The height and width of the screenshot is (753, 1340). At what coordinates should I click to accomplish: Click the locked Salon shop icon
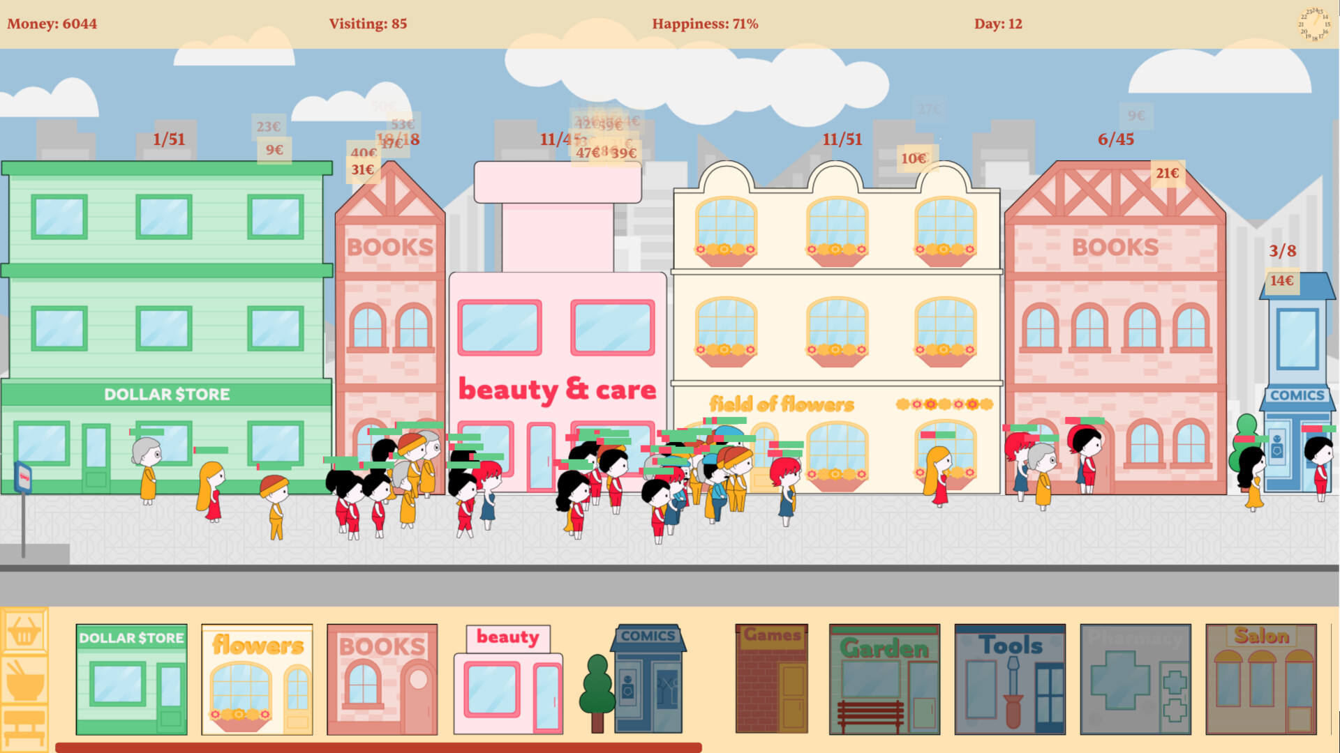click(x=1261, y=680)
